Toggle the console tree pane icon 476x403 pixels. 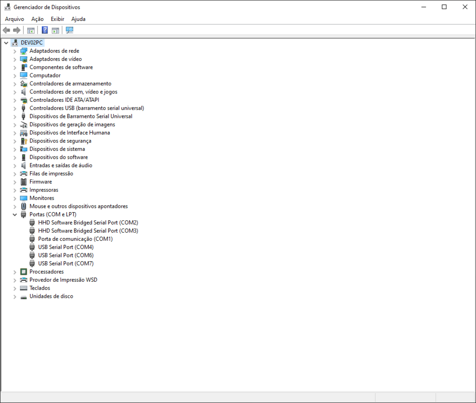(30, 29)
